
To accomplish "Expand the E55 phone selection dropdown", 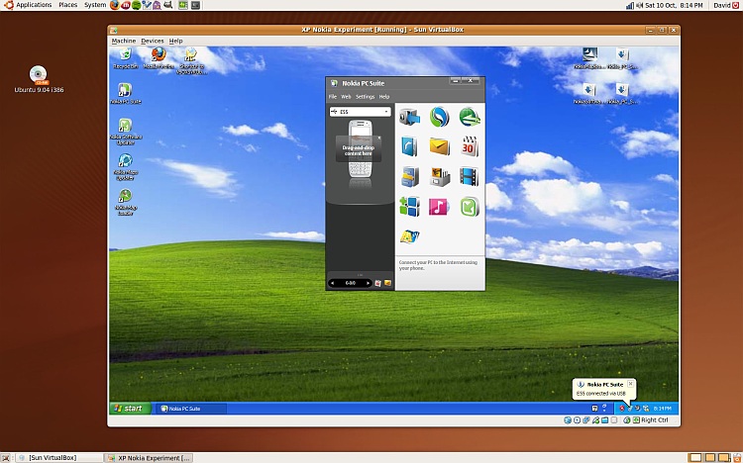I will pyautogui.click(x=386, y=112).
